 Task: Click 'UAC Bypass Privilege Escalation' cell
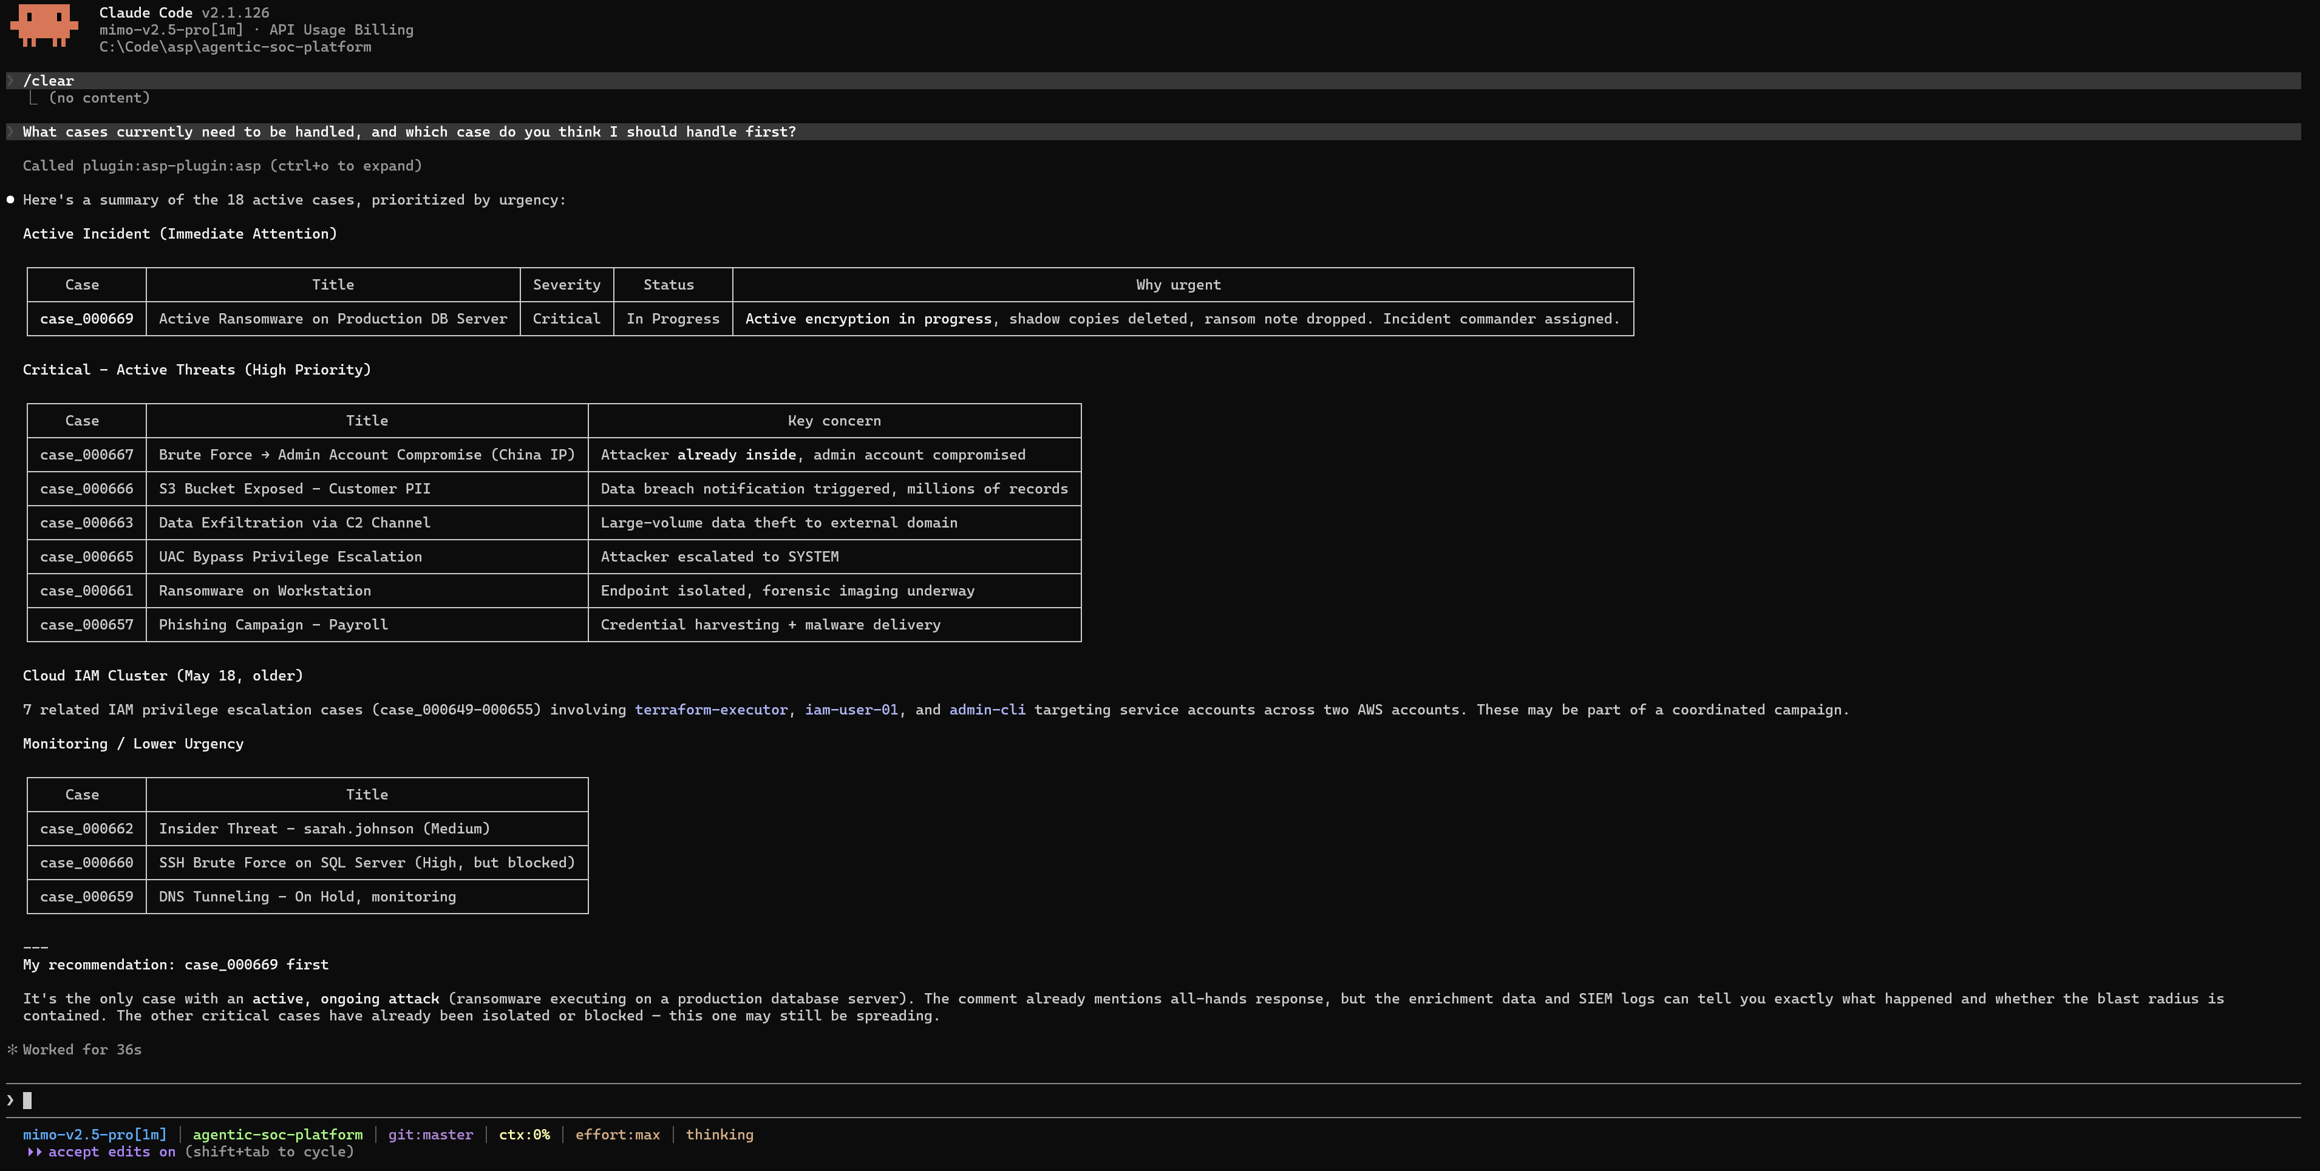(367, 557)
